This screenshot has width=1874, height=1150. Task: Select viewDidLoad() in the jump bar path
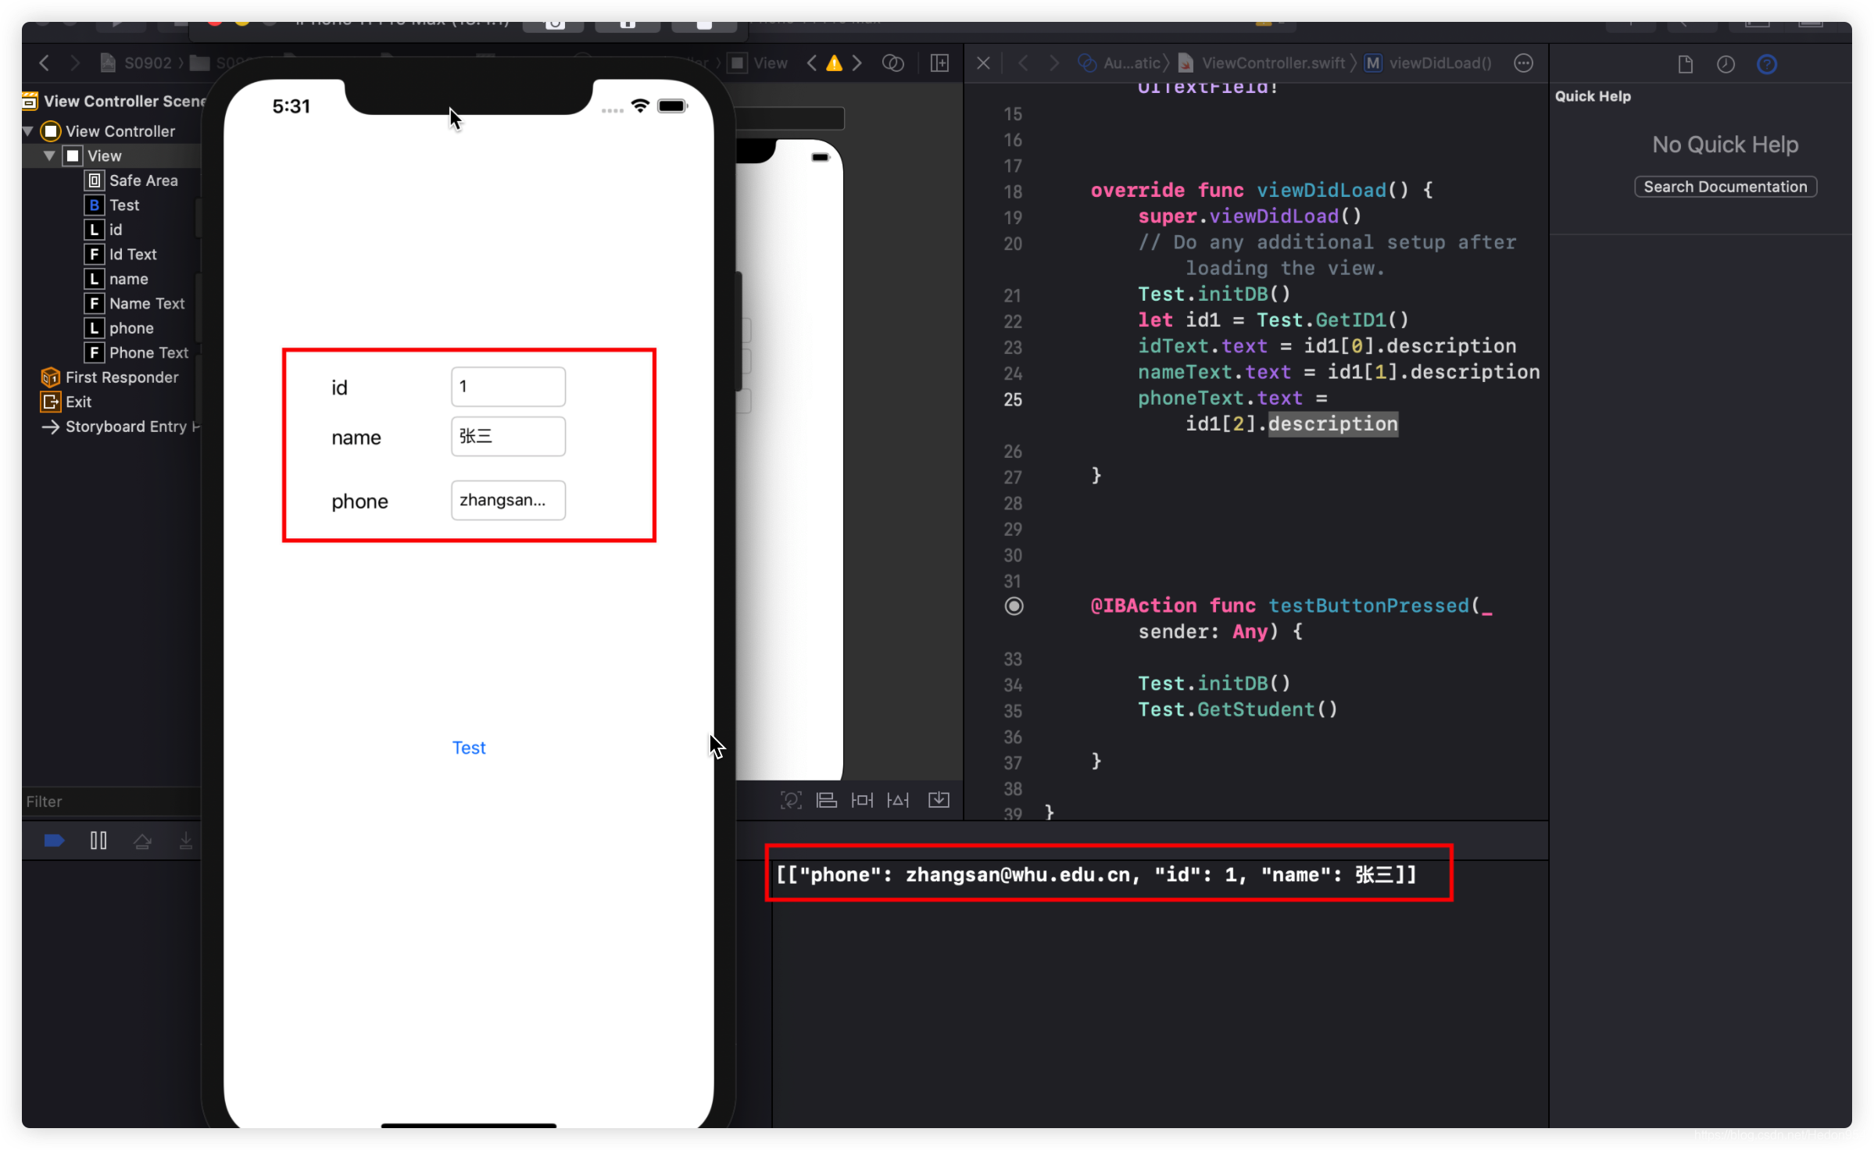1438,63
